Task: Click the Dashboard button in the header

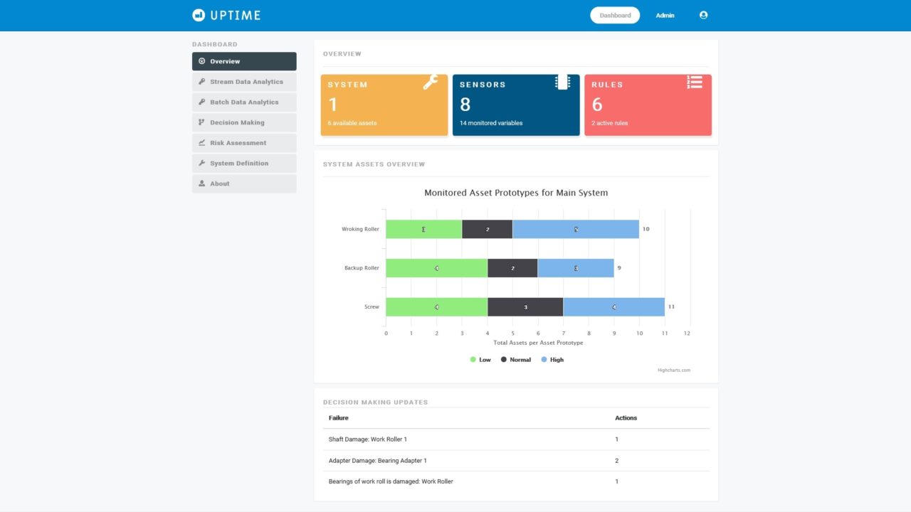Action: tap(614, 15)
